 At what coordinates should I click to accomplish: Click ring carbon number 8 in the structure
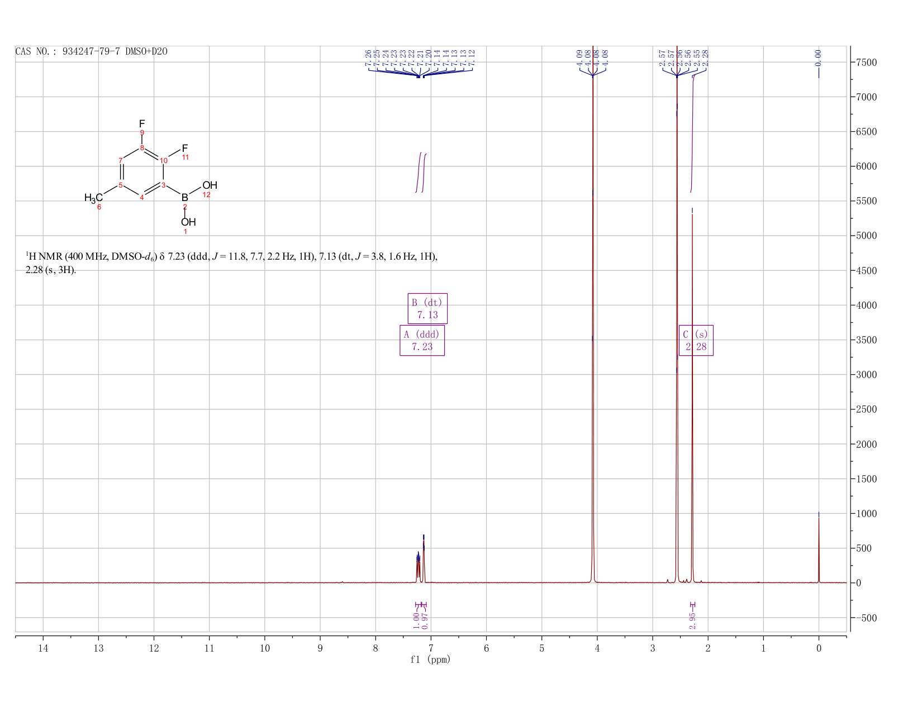pyautogui.click(x=142, y=147)
